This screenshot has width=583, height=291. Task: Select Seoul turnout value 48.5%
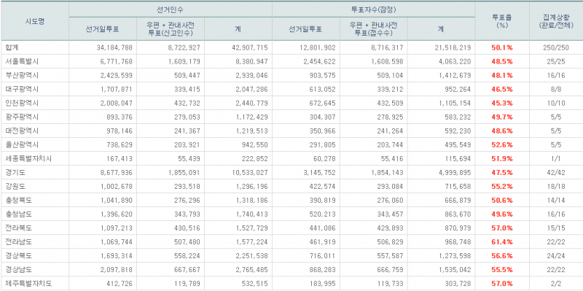(502, 61)
